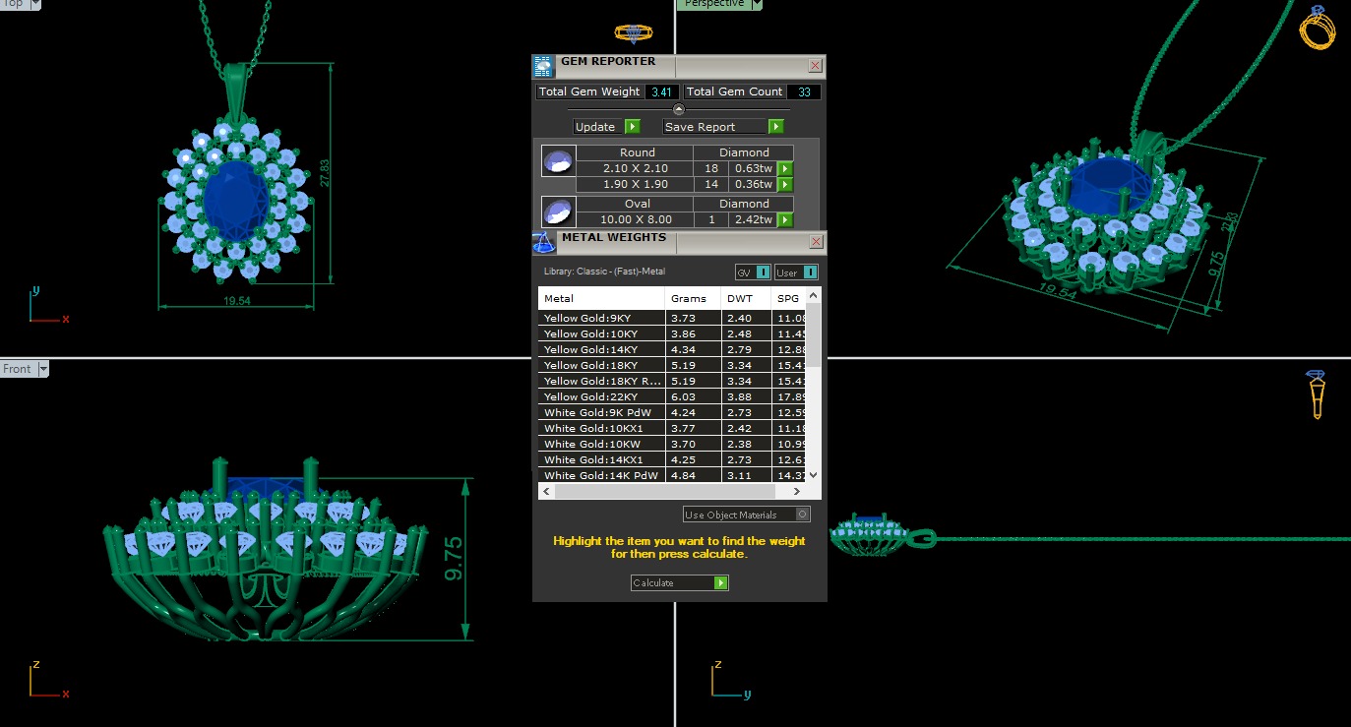Click the orange ring icon in Perspective view
Image resolution: width=1351 pixels, height=727 pixels.
pos(1317,28)
